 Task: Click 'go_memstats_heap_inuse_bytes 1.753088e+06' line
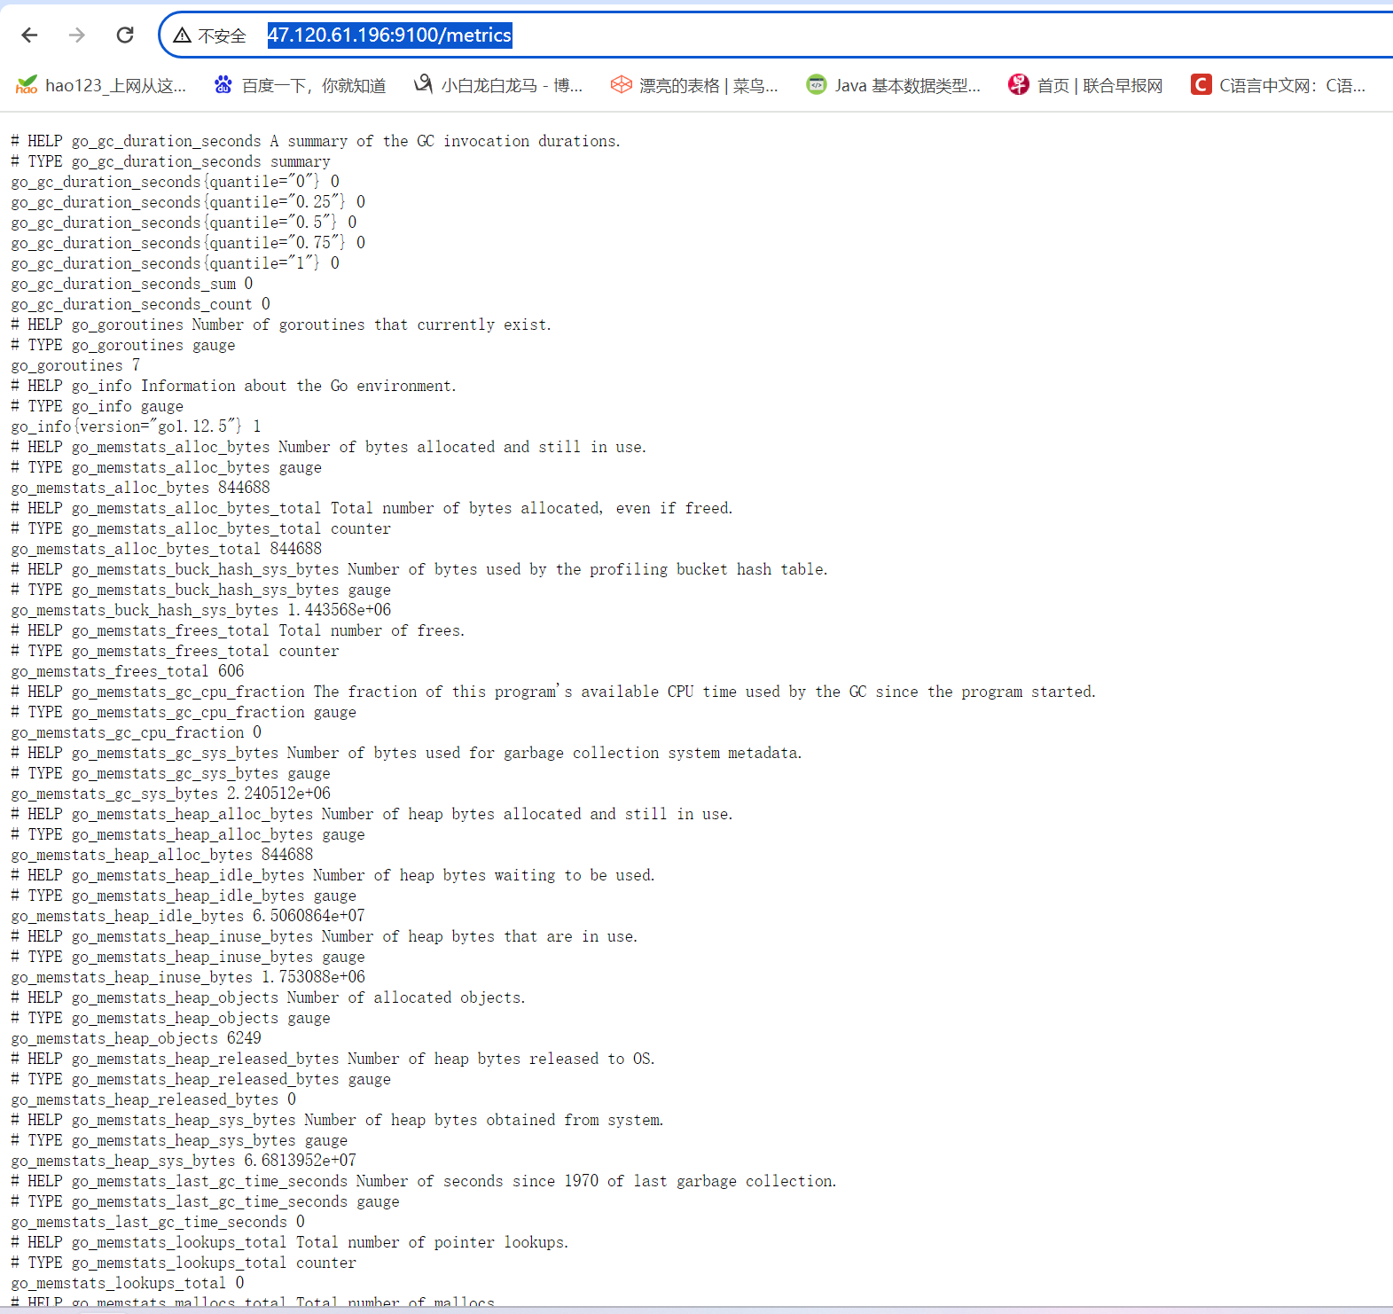pos(188,977)
